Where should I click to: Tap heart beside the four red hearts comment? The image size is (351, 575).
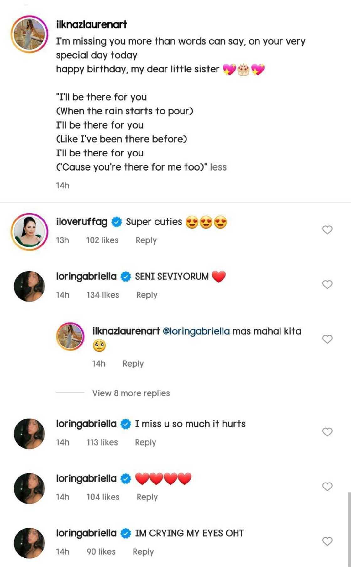click(x=327, y=486)
